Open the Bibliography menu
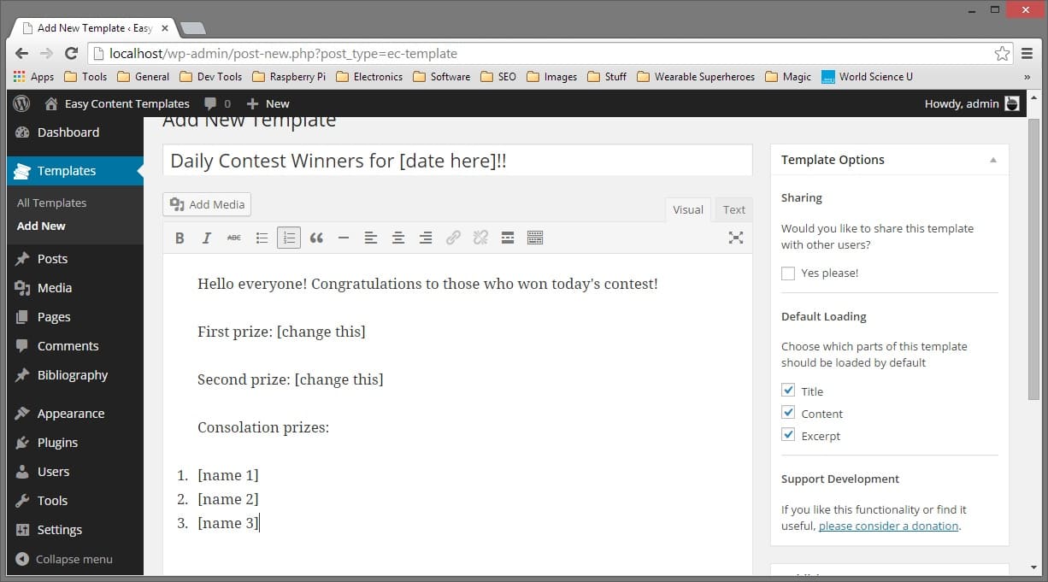The width and height of the screenshot is (1048, 582). tap(74, 375)
